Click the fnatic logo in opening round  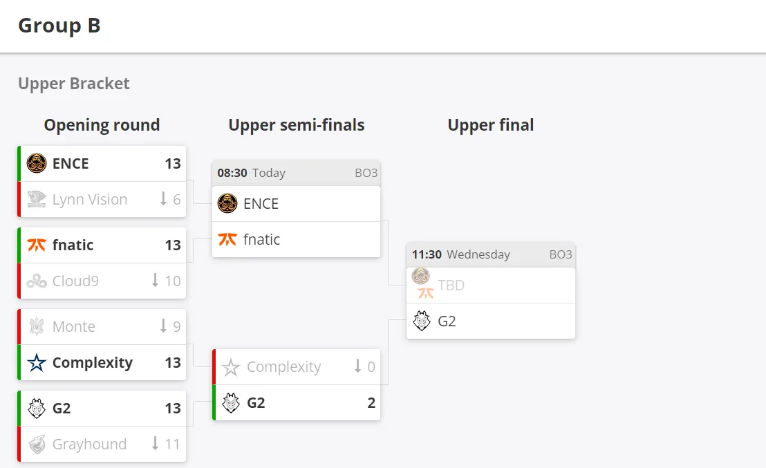[x=36, y=245]
